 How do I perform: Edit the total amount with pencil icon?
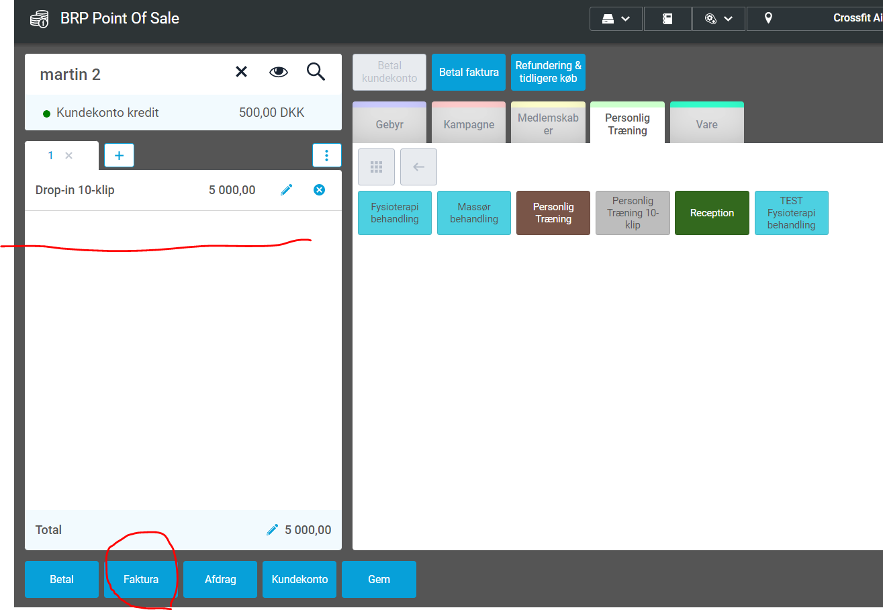272,530
